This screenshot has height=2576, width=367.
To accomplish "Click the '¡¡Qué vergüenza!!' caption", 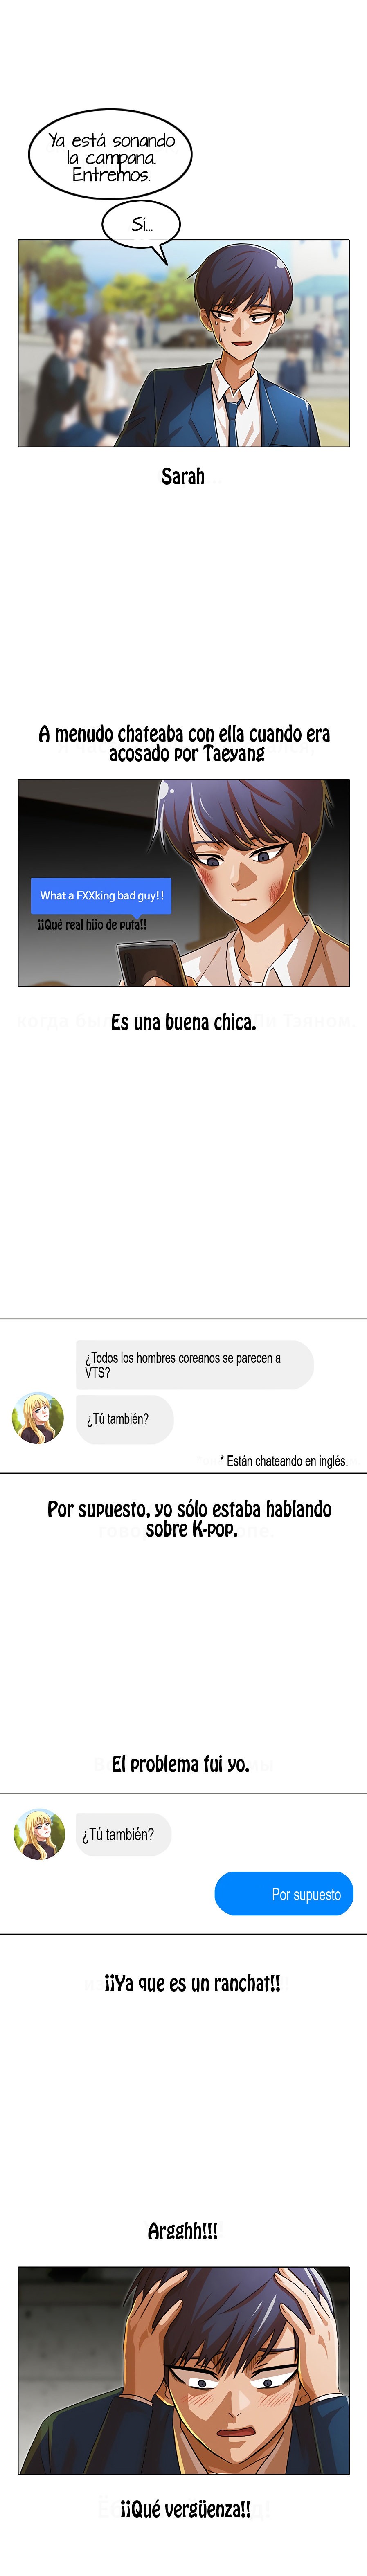I will (x=185, y=2509).
